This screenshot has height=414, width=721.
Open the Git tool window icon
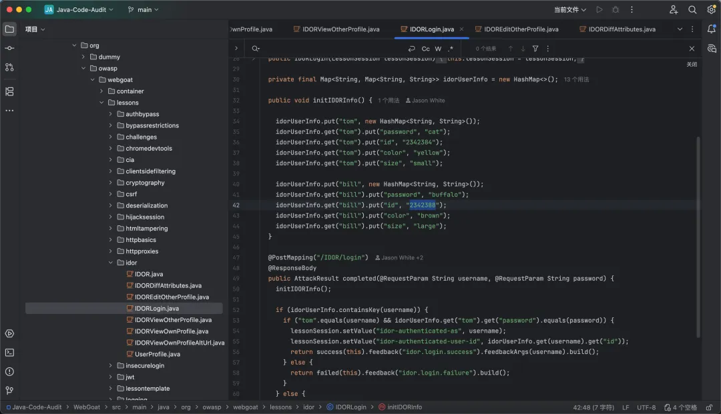click(9, 391)
